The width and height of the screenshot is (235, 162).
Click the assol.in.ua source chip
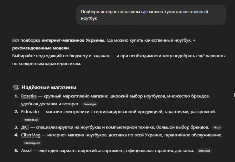pyautogui.click(x=205, y=151)
